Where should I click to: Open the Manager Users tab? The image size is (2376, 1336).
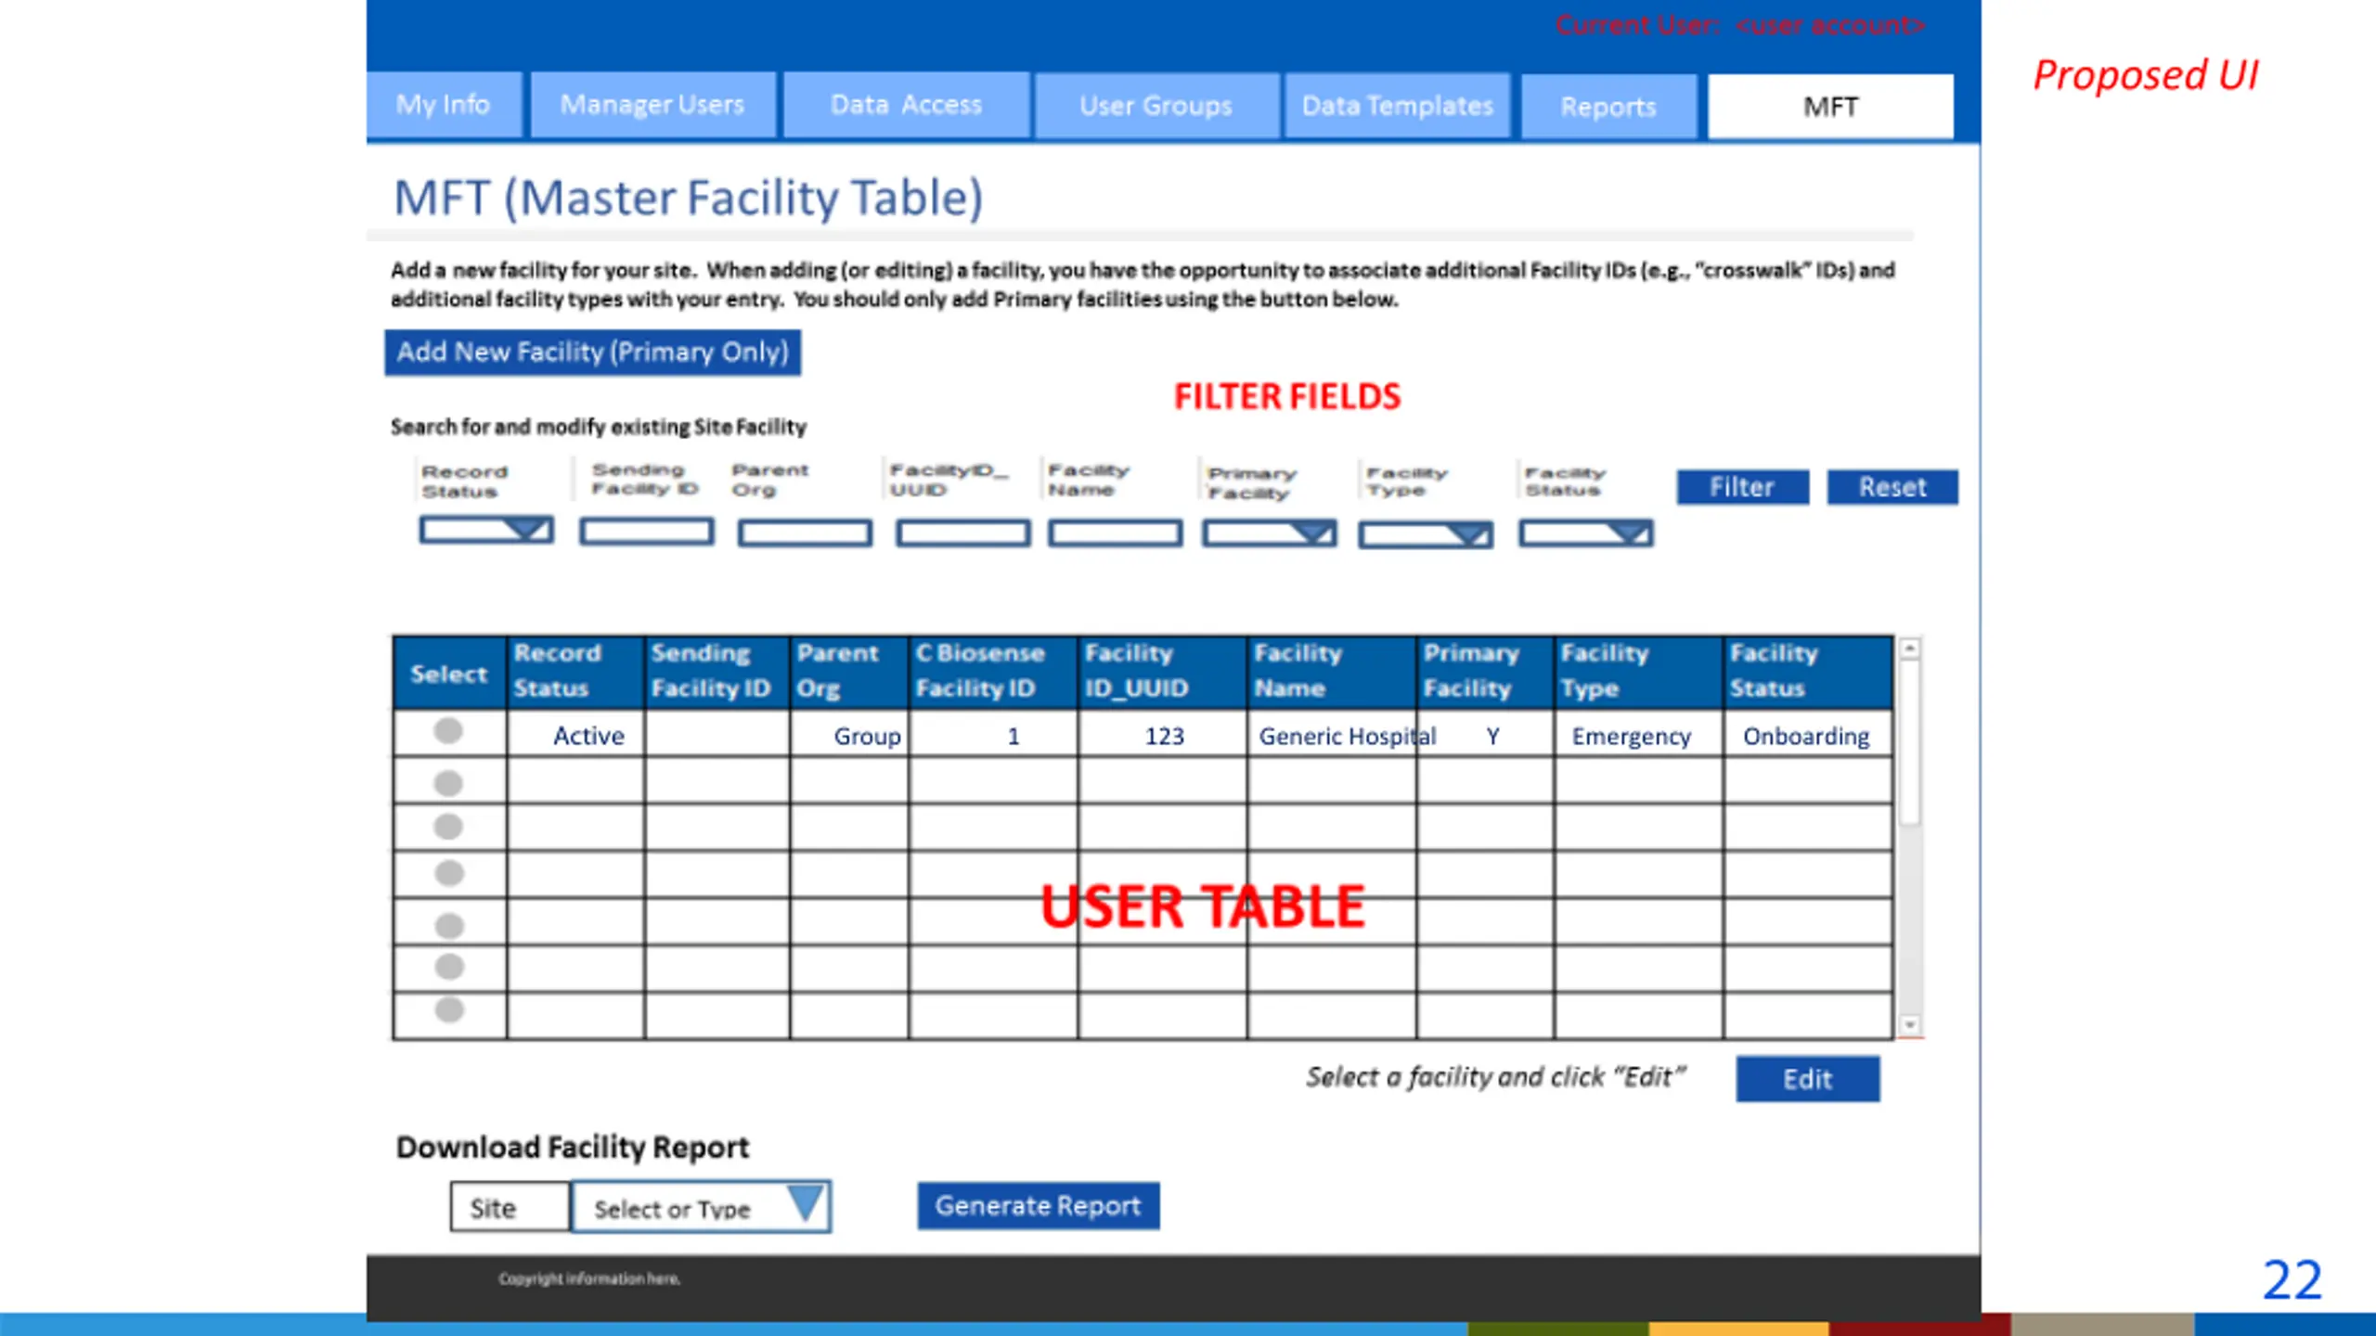click(652, 105)
